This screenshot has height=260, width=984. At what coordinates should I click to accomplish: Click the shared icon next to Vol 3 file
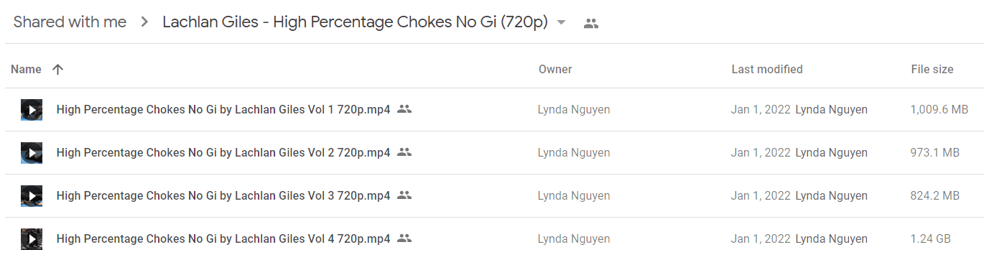[404, 195]
